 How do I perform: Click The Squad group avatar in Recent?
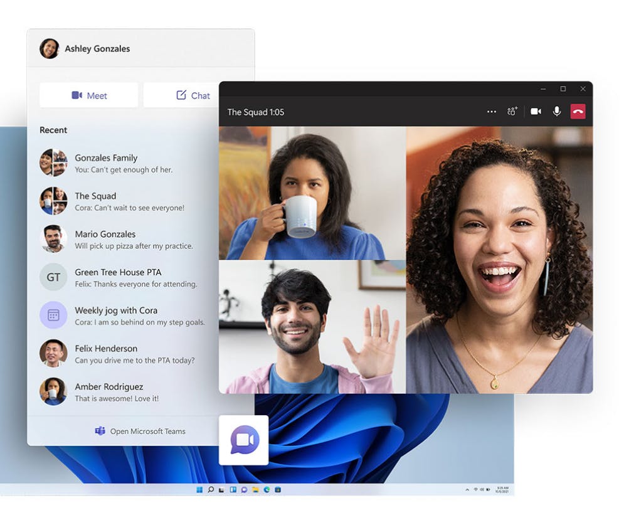pos(53,201)
